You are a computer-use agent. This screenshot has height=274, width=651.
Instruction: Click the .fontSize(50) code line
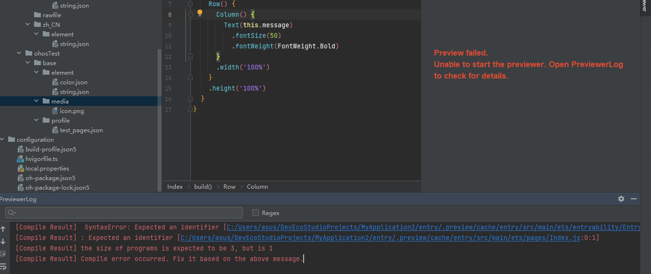tap(257, 35)
